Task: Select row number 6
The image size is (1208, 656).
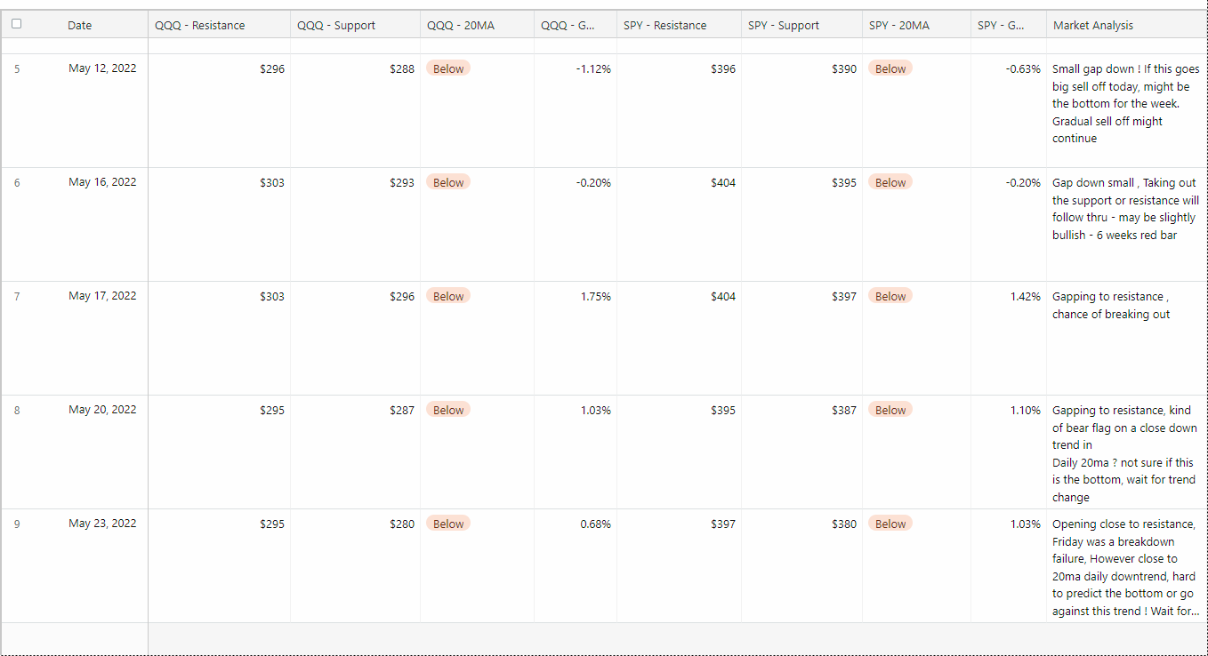Action: pos(17,182)
